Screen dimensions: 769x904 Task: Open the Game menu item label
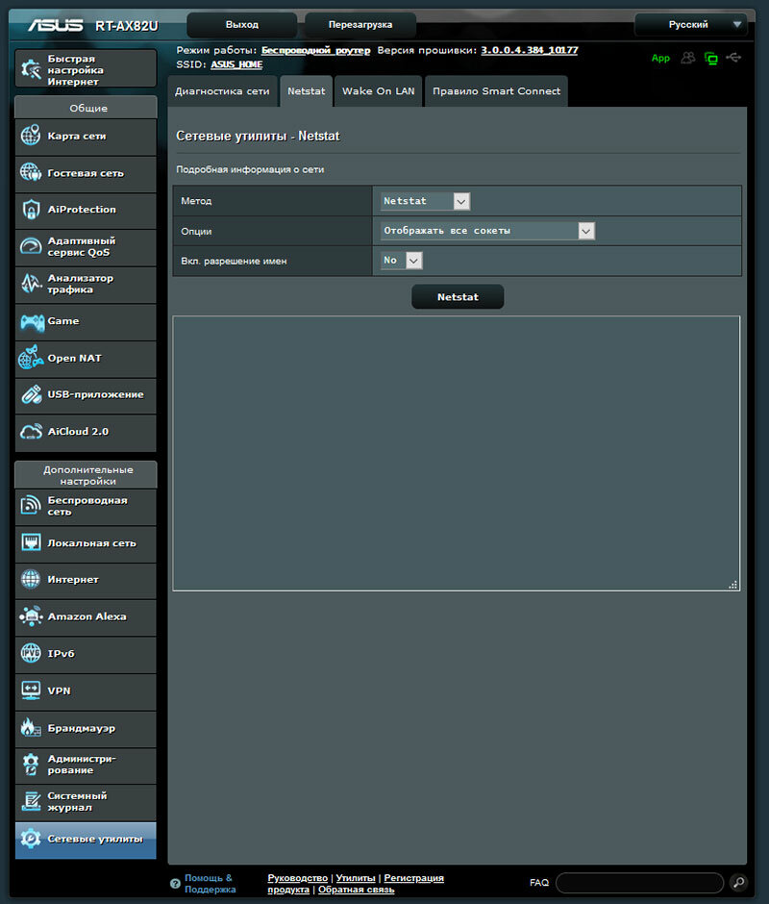(63, 321)
